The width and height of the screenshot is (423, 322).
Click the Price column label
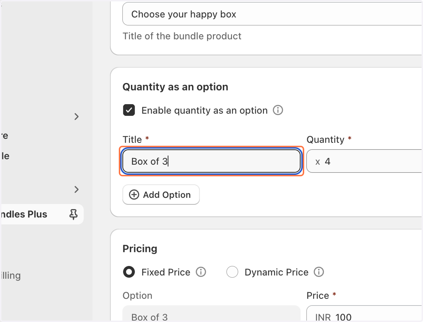point(318,296)
